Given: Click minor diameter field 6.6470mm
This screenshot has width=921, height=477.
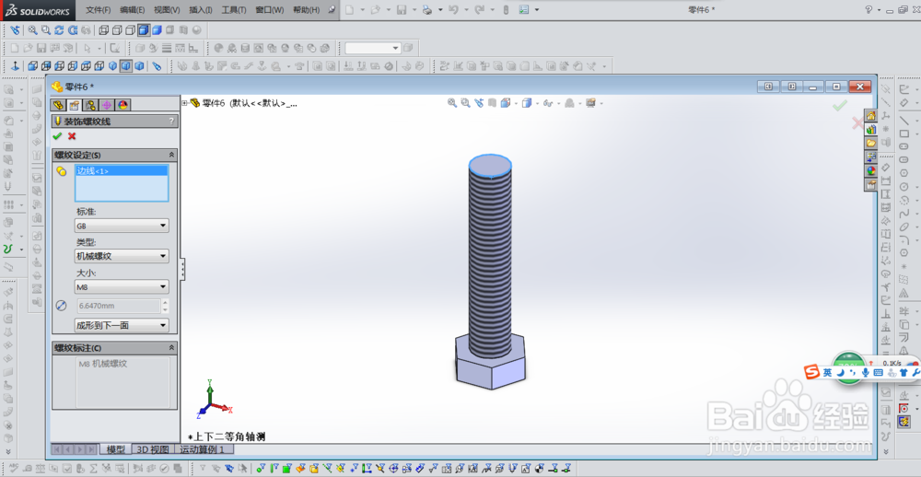Looking at the screenshot, I should [119, 306].
